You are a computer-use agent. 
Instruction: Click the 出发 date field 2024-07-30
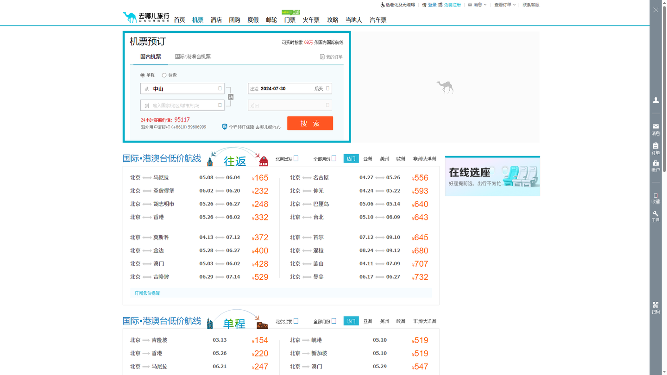pyautogui.click(x=290, y=88)
